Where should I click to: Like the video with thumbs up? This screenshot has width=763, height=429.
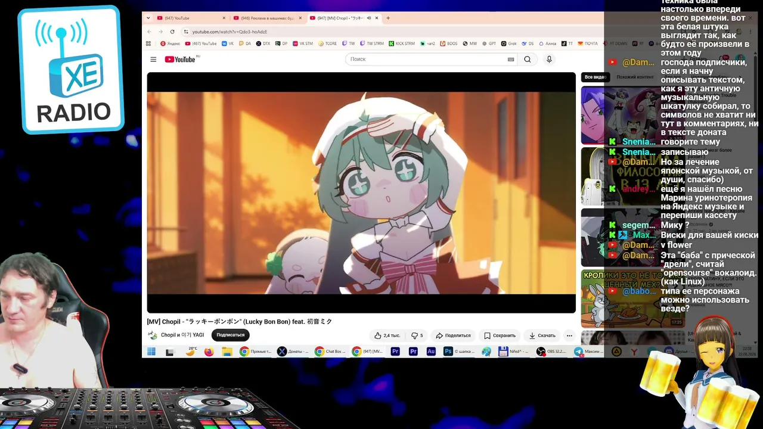[x=387, y=335]
